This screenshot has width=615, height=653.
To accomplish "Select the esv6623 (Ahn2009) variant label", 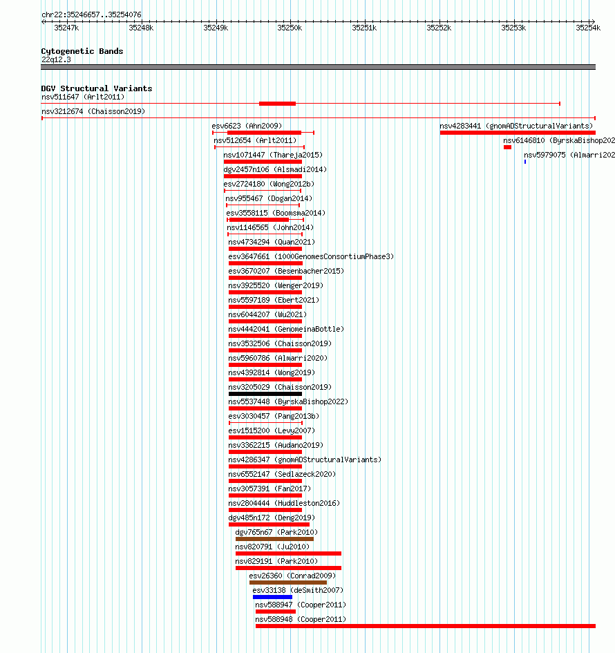I will tap(247, 126).
